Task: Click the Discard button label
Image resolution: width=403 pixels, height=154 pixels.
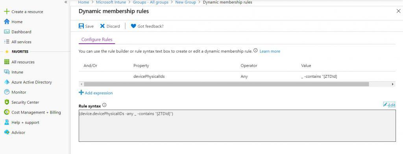Action: point(113,26)
